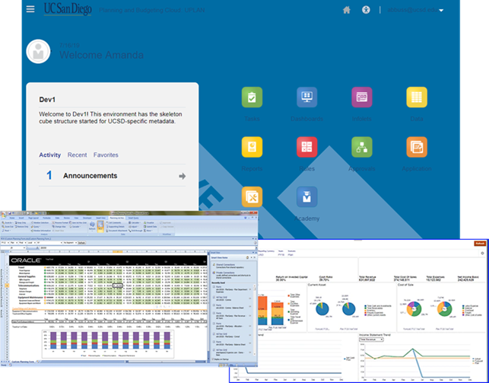Click the dashboard settings gear icon
This screenshot has width=489, height=383.
point(482,253)
